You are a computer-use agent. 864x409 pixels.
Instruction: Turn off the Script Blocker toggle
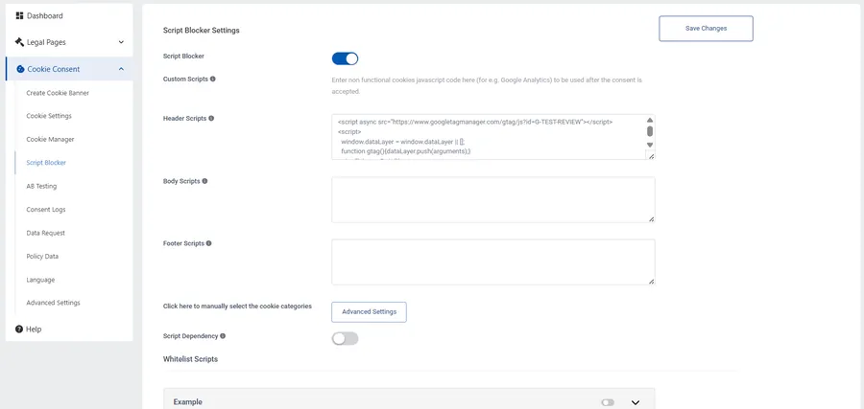click(x=345, y=58)
